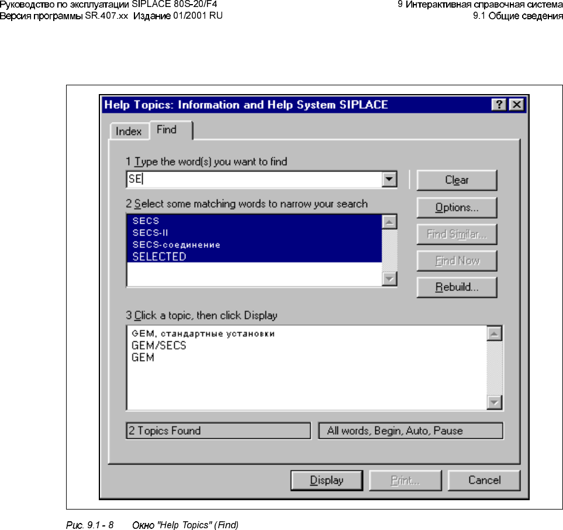Select the Find tab
The width and height of the screenshot is (563, 530).
pyautogui.click(x=171, y=130)
